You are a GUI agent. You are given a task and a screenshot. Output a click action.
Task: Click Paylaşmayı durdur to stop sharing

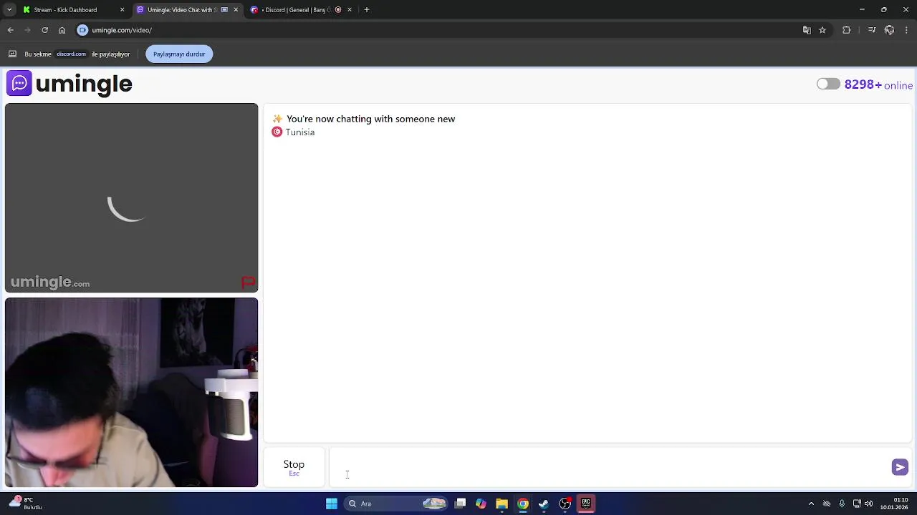[179, 54]
